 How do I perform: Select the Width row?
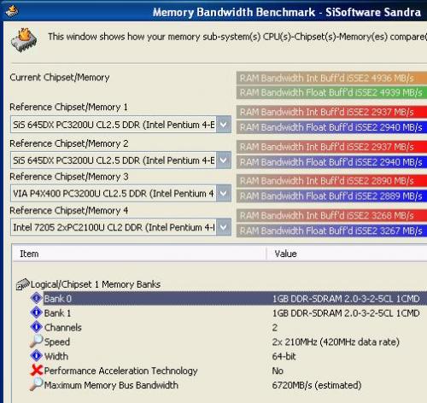click(229, 356)
